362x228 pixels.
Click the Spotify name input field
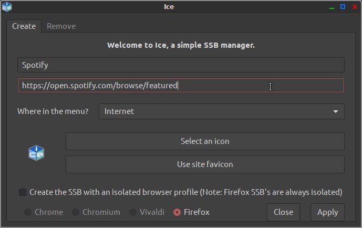[181, 65]
